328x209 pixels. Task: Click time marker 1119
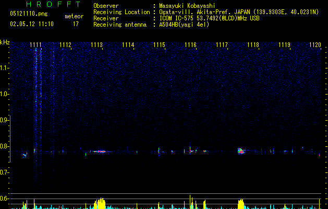285,45
